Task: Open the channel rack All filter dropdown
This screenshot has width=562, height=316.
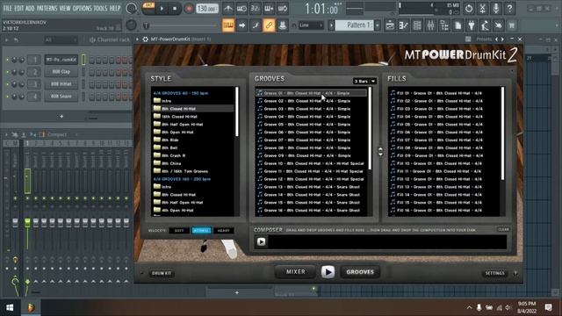Action: point(60,39)
